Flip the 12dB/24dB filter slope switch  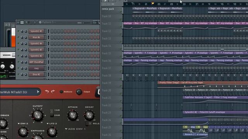[x=52, y=113]
